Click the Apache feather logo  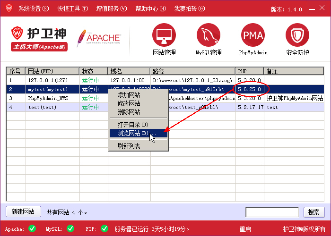point(99,38)
